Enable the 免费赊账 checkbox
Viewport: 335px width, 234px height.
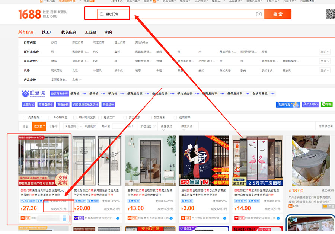point(24,118)
